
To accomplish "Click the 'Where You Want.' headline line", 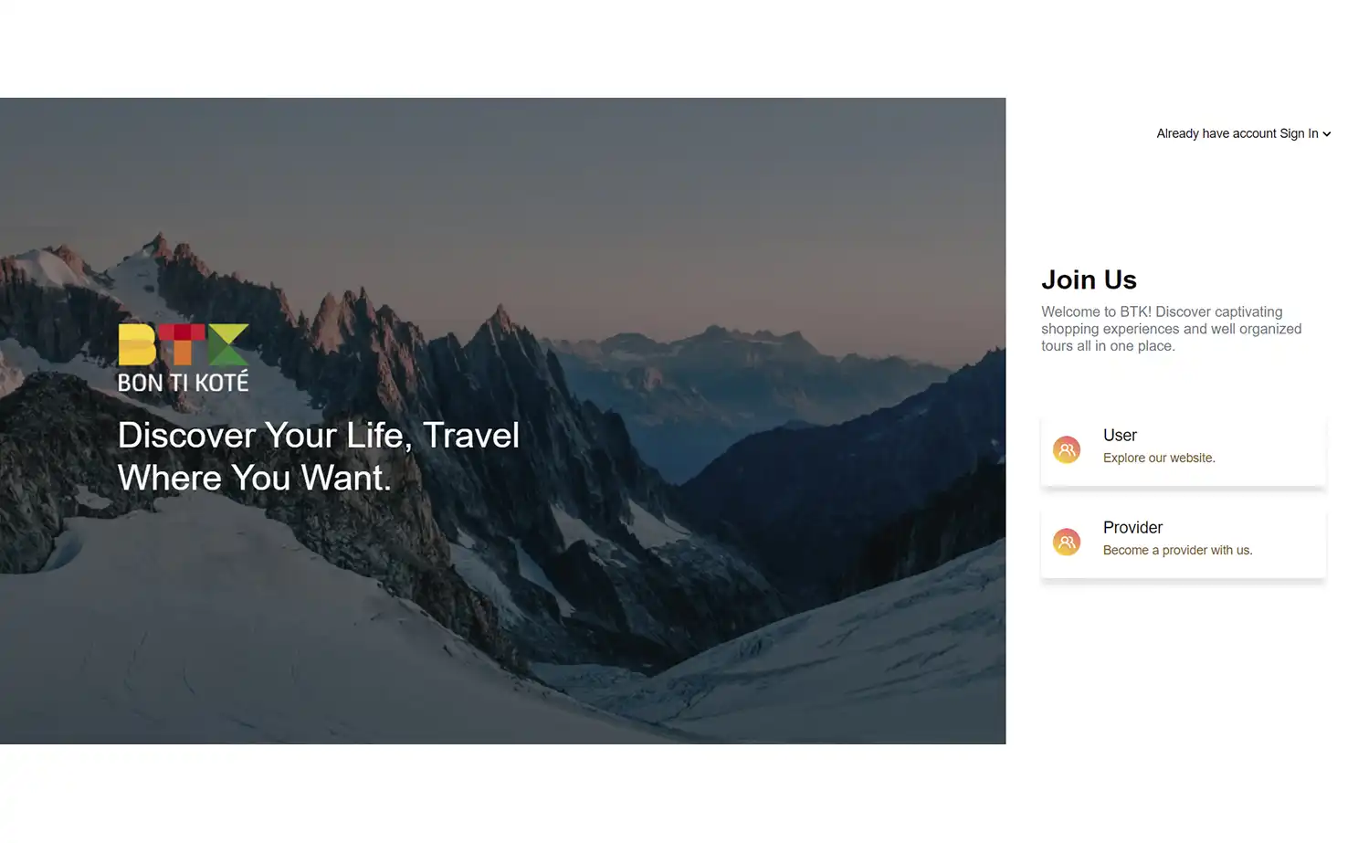I will coord(255,479).
